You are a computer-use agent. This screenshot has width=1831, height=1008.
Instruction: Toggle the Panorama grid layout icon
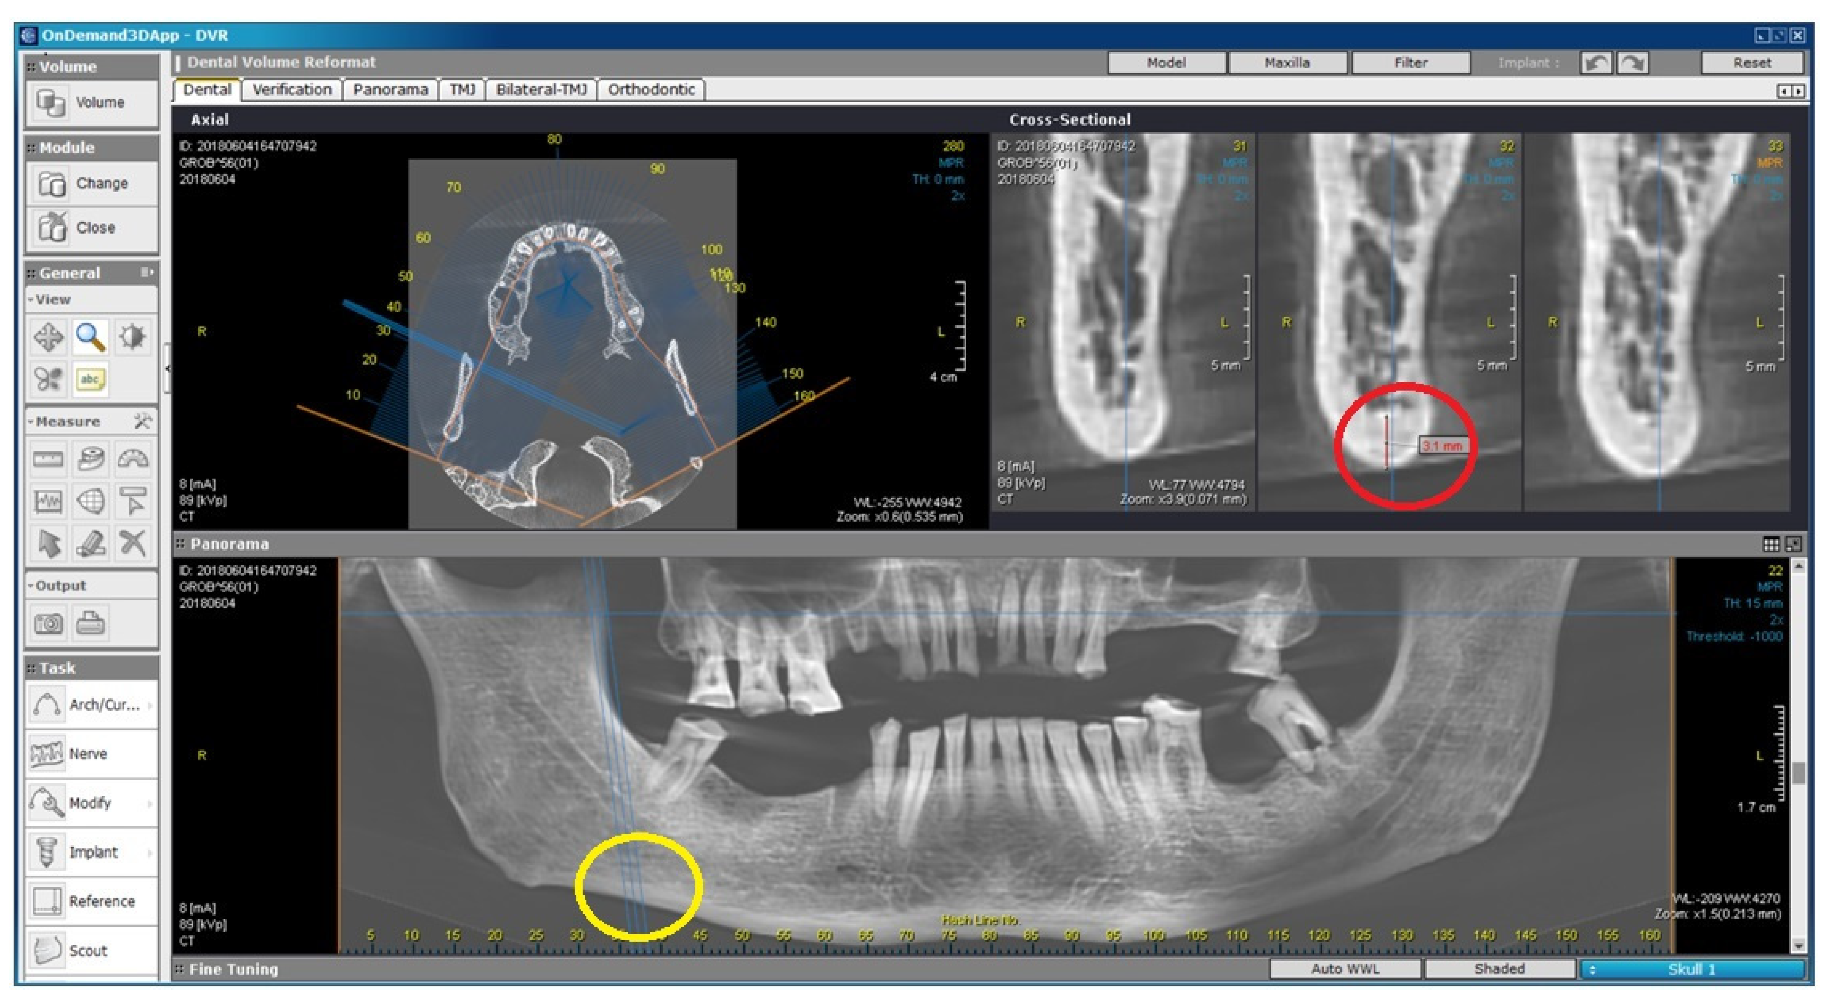(1771, 545)
